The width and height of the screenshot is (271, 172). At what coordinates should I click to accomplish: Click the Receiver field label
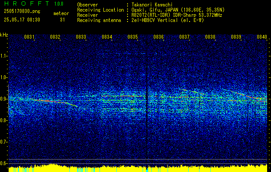point(87,15)
